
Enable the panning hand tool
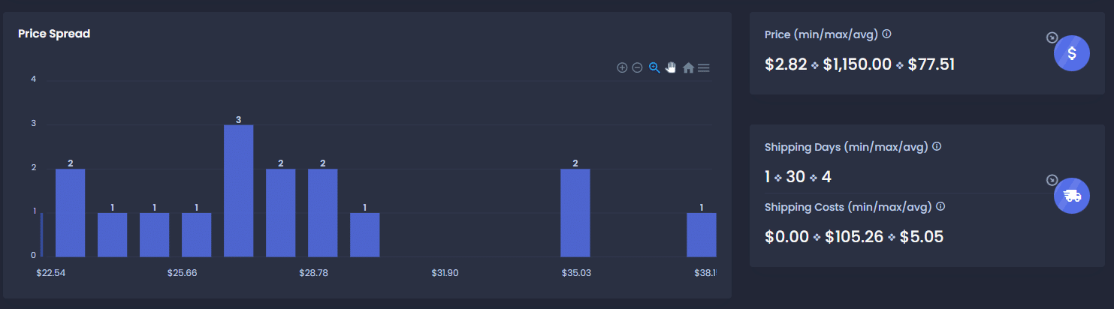tap(671, 67)
